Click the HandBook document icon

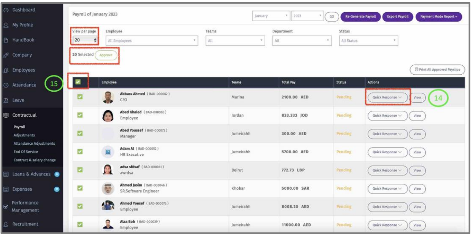[6, 40]
